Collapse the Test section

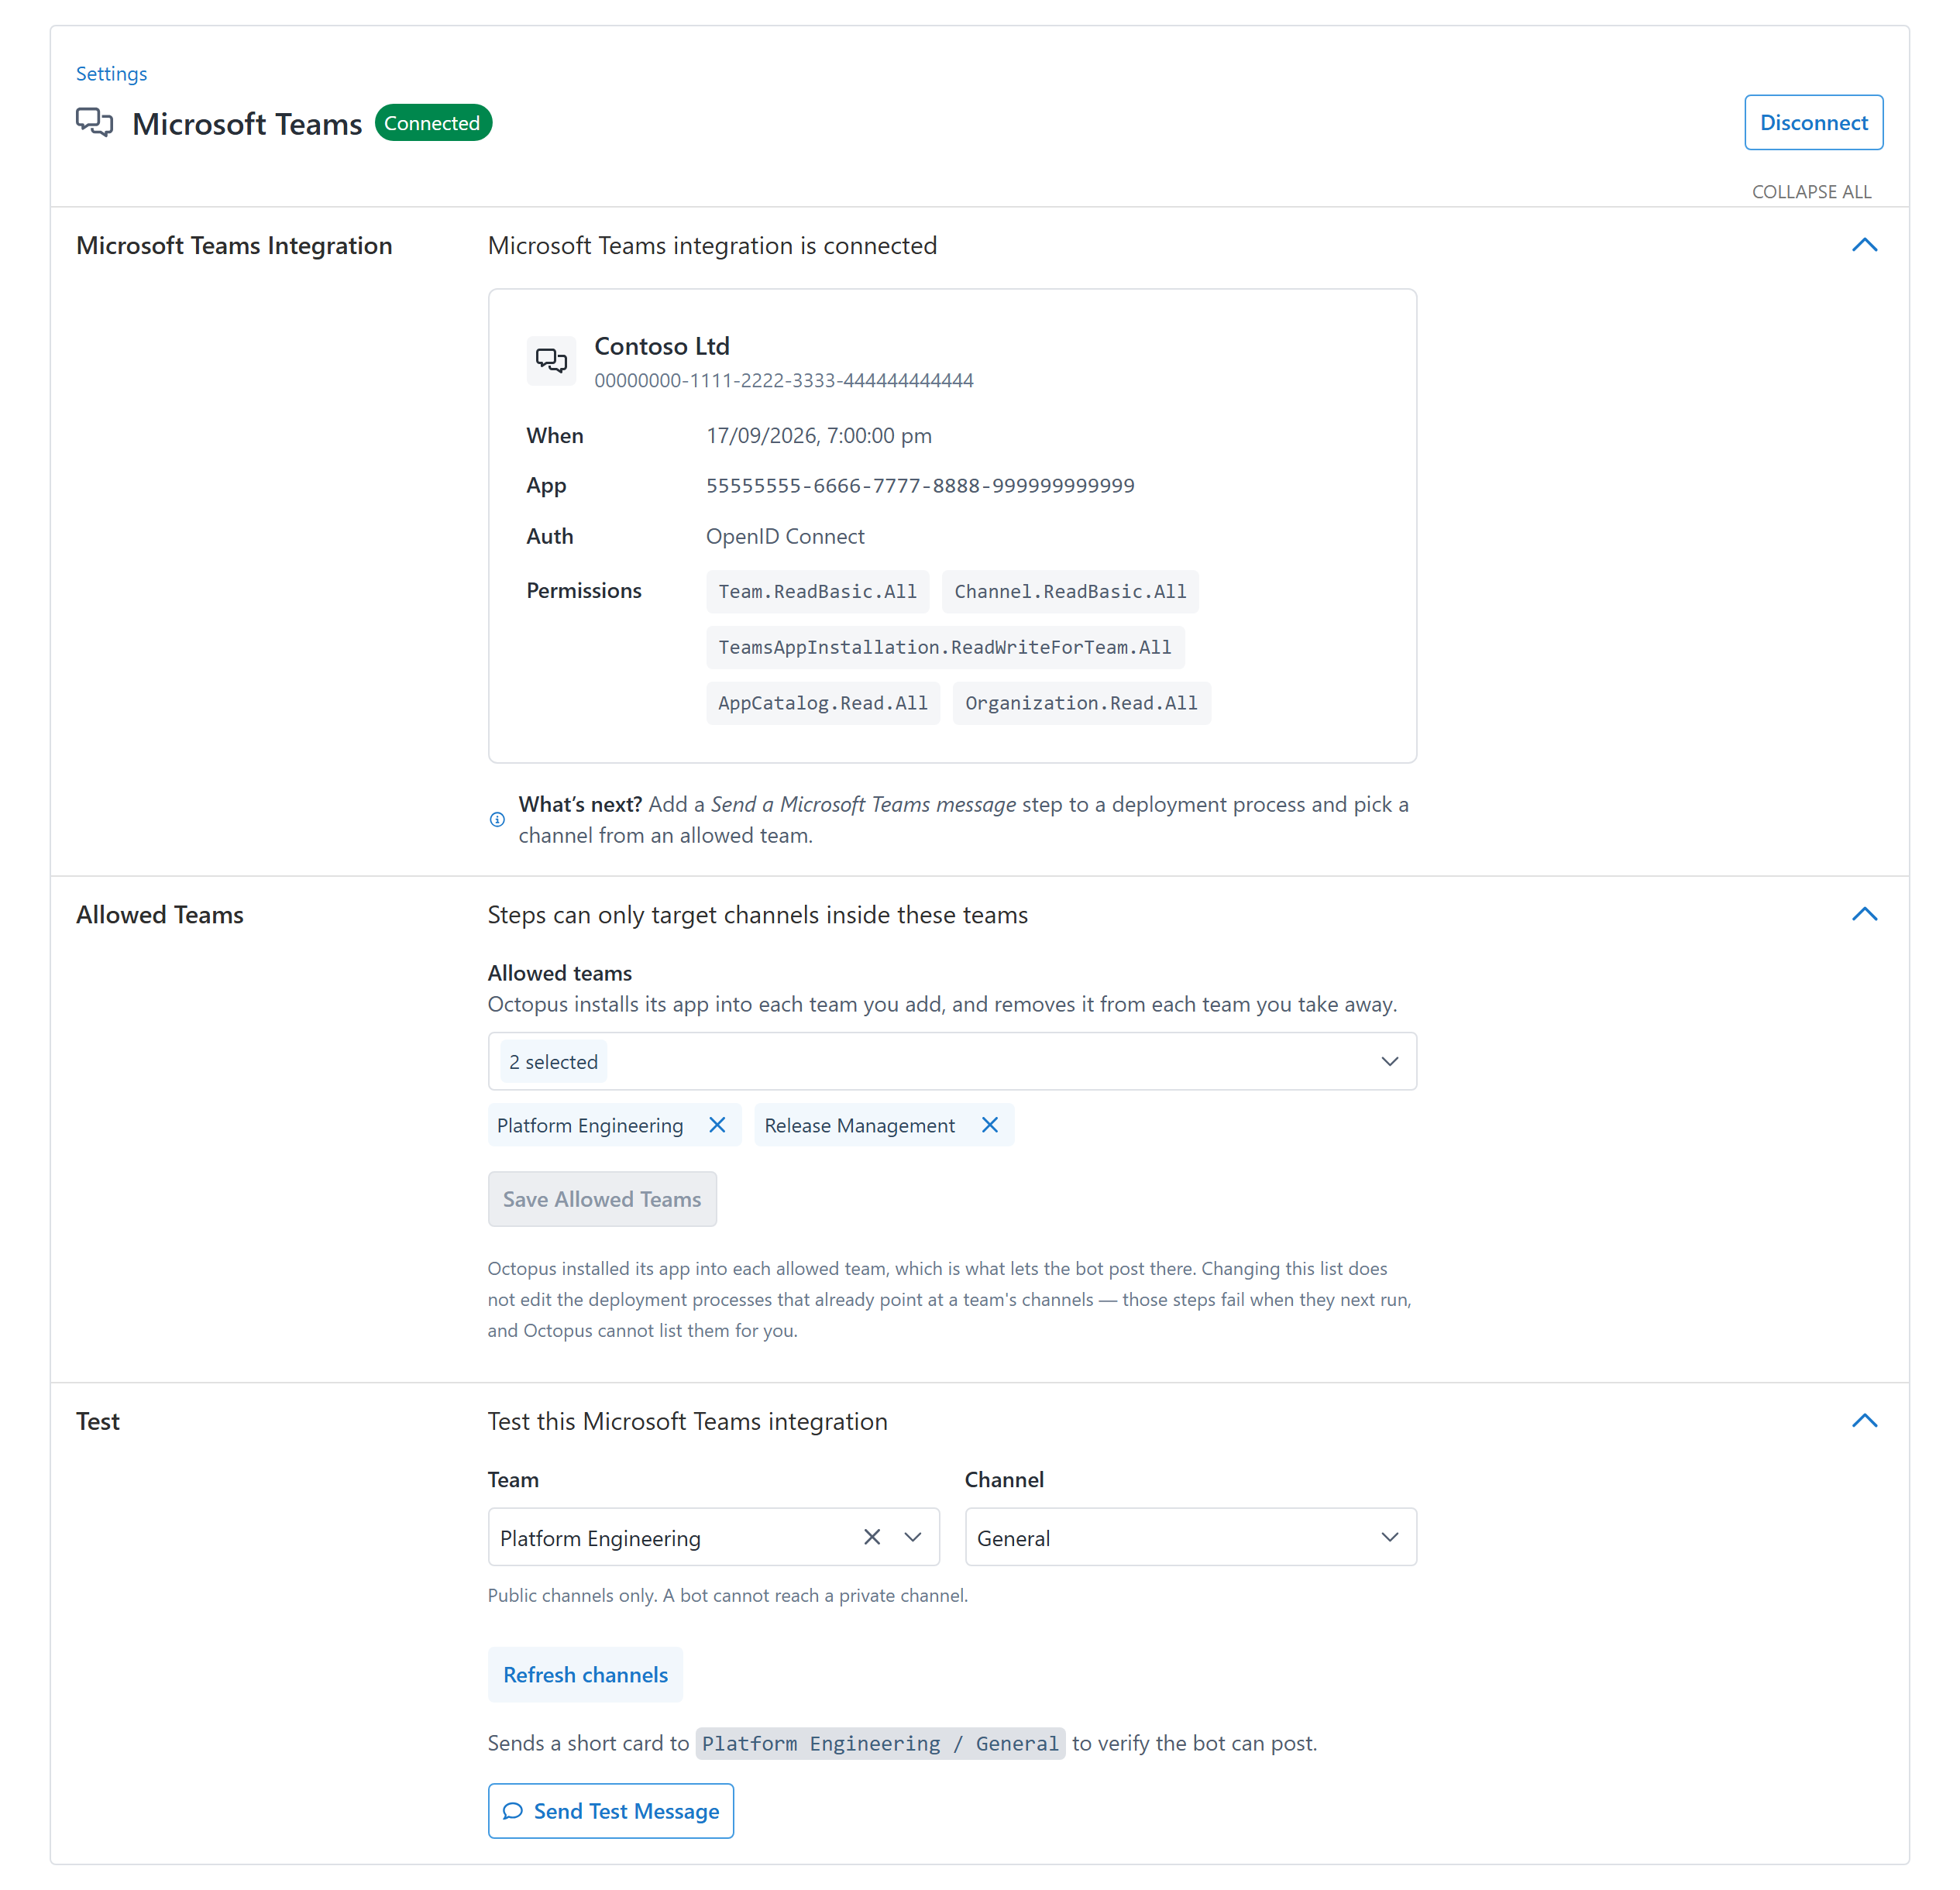click(1865, 1421)
